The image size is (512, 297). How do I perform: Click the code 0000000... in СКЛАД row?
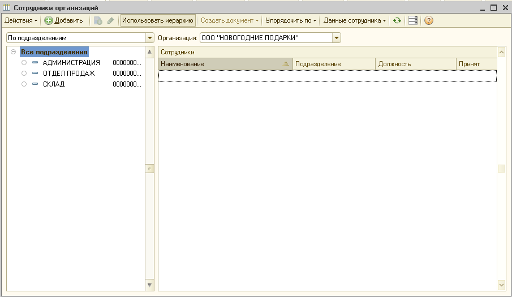[x=127, y=84]
